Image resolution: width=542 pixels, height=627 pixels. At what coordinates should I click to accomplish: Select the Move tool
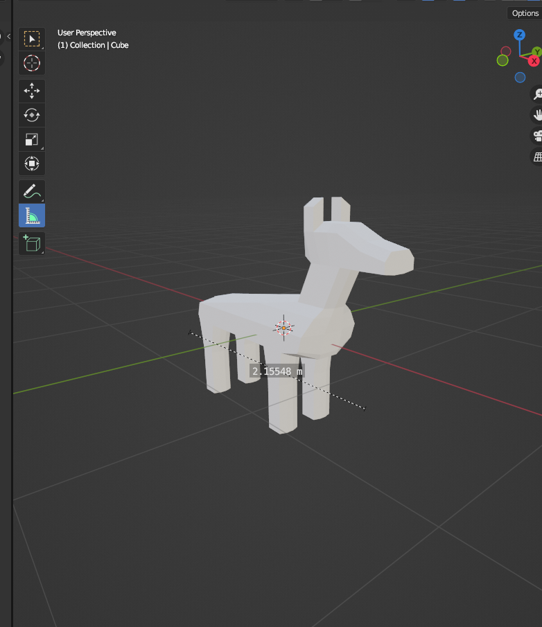(x=32, y=91)
